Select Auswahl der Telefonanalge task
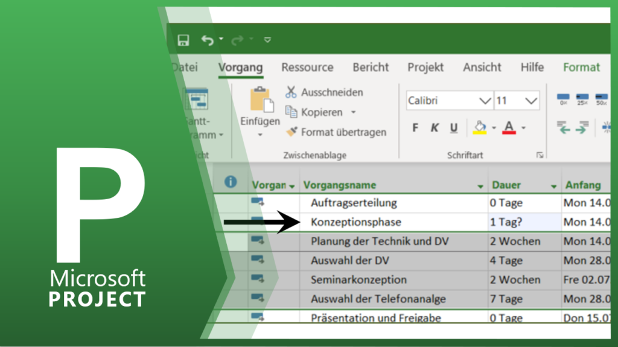Screen dimensions: 618x347 pos(378,299)
